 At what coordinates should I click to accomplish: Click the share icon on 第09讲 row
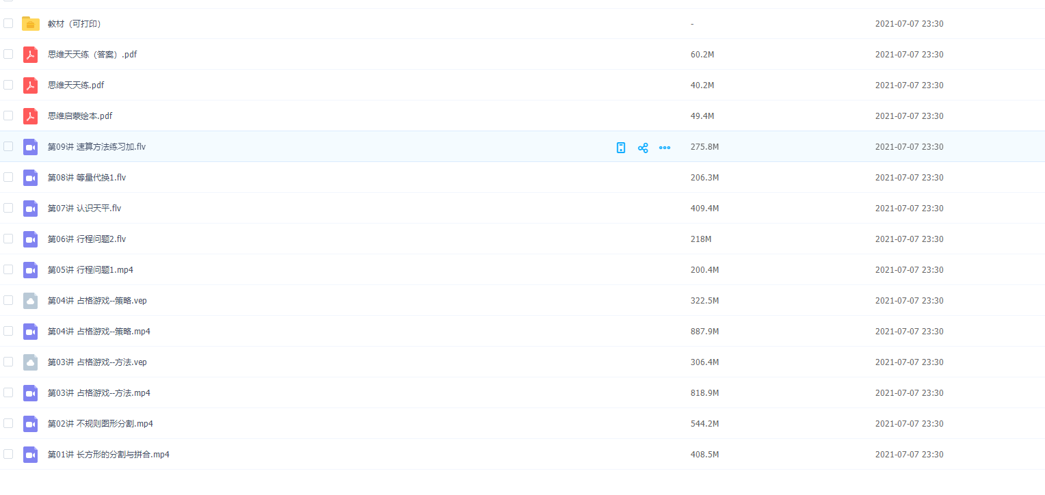[x=643, y=148]
